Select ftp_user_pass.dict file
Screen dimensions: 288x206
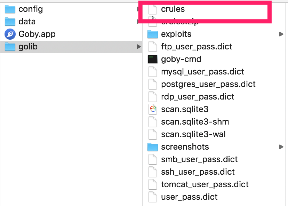[197, 47]
